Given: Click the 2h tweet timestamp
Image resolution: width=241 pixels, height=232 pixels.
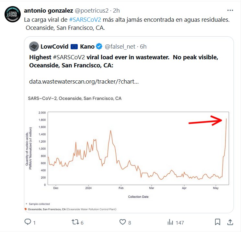Looking at the screenshot, I should 116,11.
